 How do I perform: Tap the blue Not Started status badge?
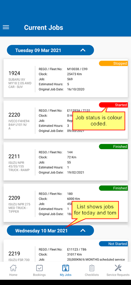pos(113,244)
